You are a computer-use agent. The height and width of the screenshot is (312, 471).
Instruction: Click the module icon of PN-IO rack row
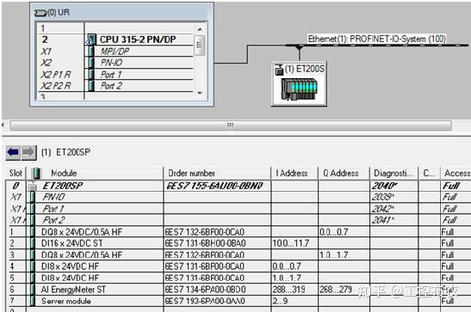click(91, 63)
